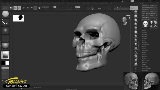This screenshot has height=90, width=160.
Task: Expand the Morph Target sub-palette
Action: click(x=145, y=61)
